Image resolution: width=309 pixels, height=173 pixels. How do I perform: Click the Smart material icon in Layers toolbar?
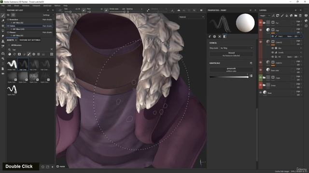click(x=291, y=15)
